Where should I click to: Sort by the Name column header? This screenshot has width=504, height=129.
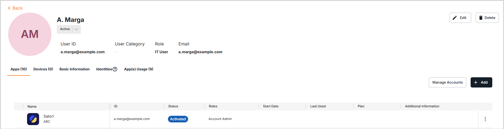tap(32, 106)
